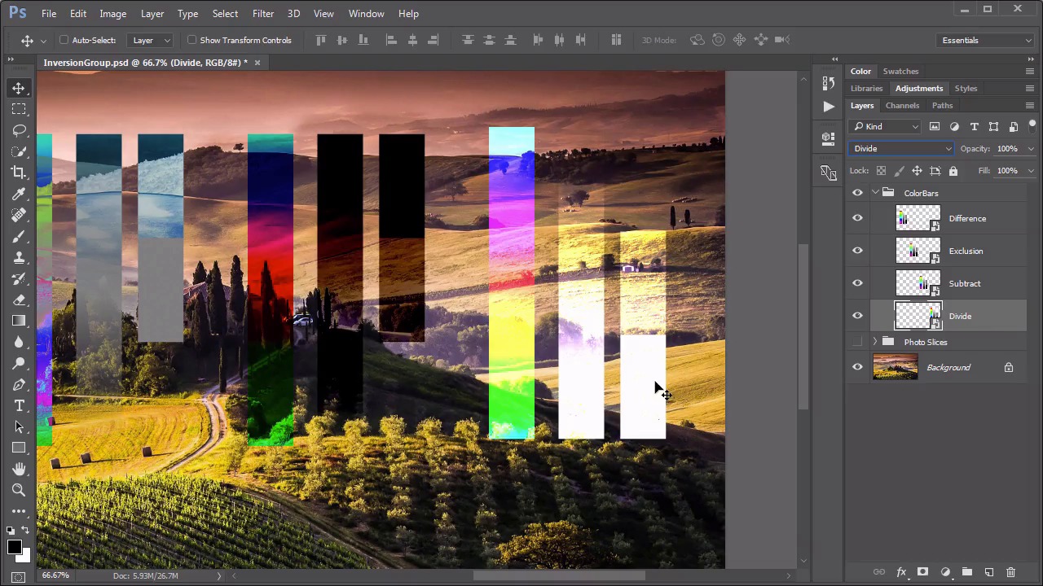Select the Zoom tool
This screenshot has width=1043, height=586.
point(19,490)
